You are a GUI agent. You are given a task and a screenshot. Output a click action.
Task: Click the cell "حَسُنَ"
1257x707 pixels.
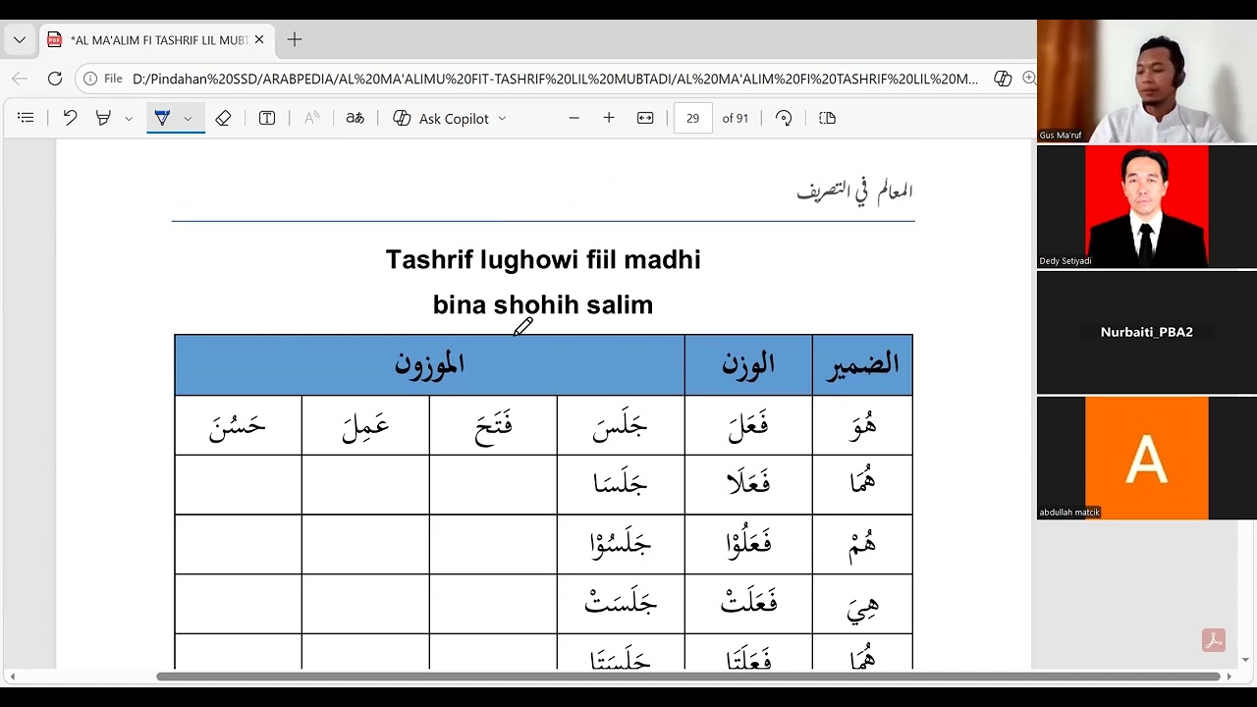click(238, 425)
